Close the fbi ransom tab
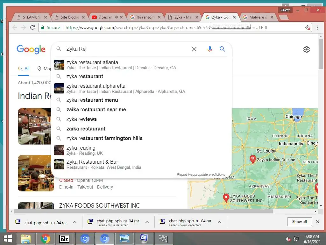The image size is (326, 245). click(159, 17)
